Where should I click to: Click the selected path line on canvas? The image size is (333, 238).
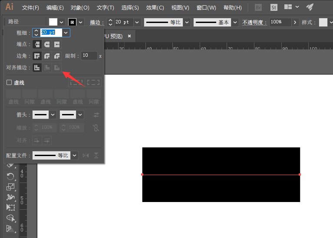pyautogui.click(x=221, y=175)
